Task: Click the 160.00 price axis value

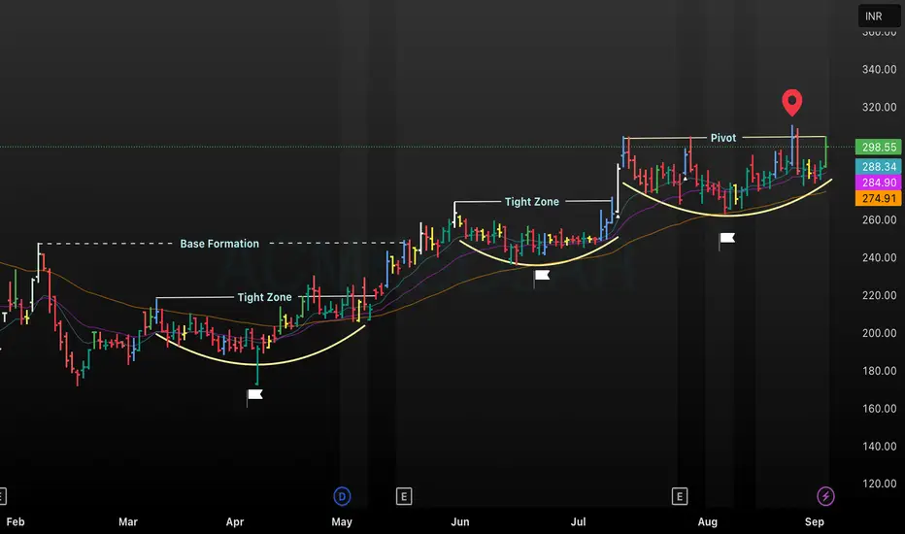Action: tap(879, 409)
